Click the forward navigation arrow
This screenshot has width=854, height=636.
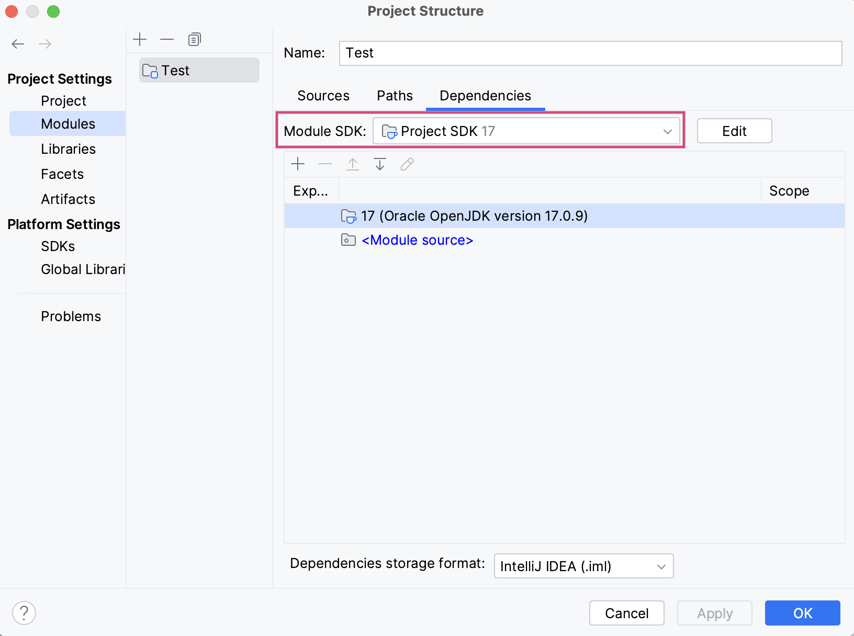[45, 44]
